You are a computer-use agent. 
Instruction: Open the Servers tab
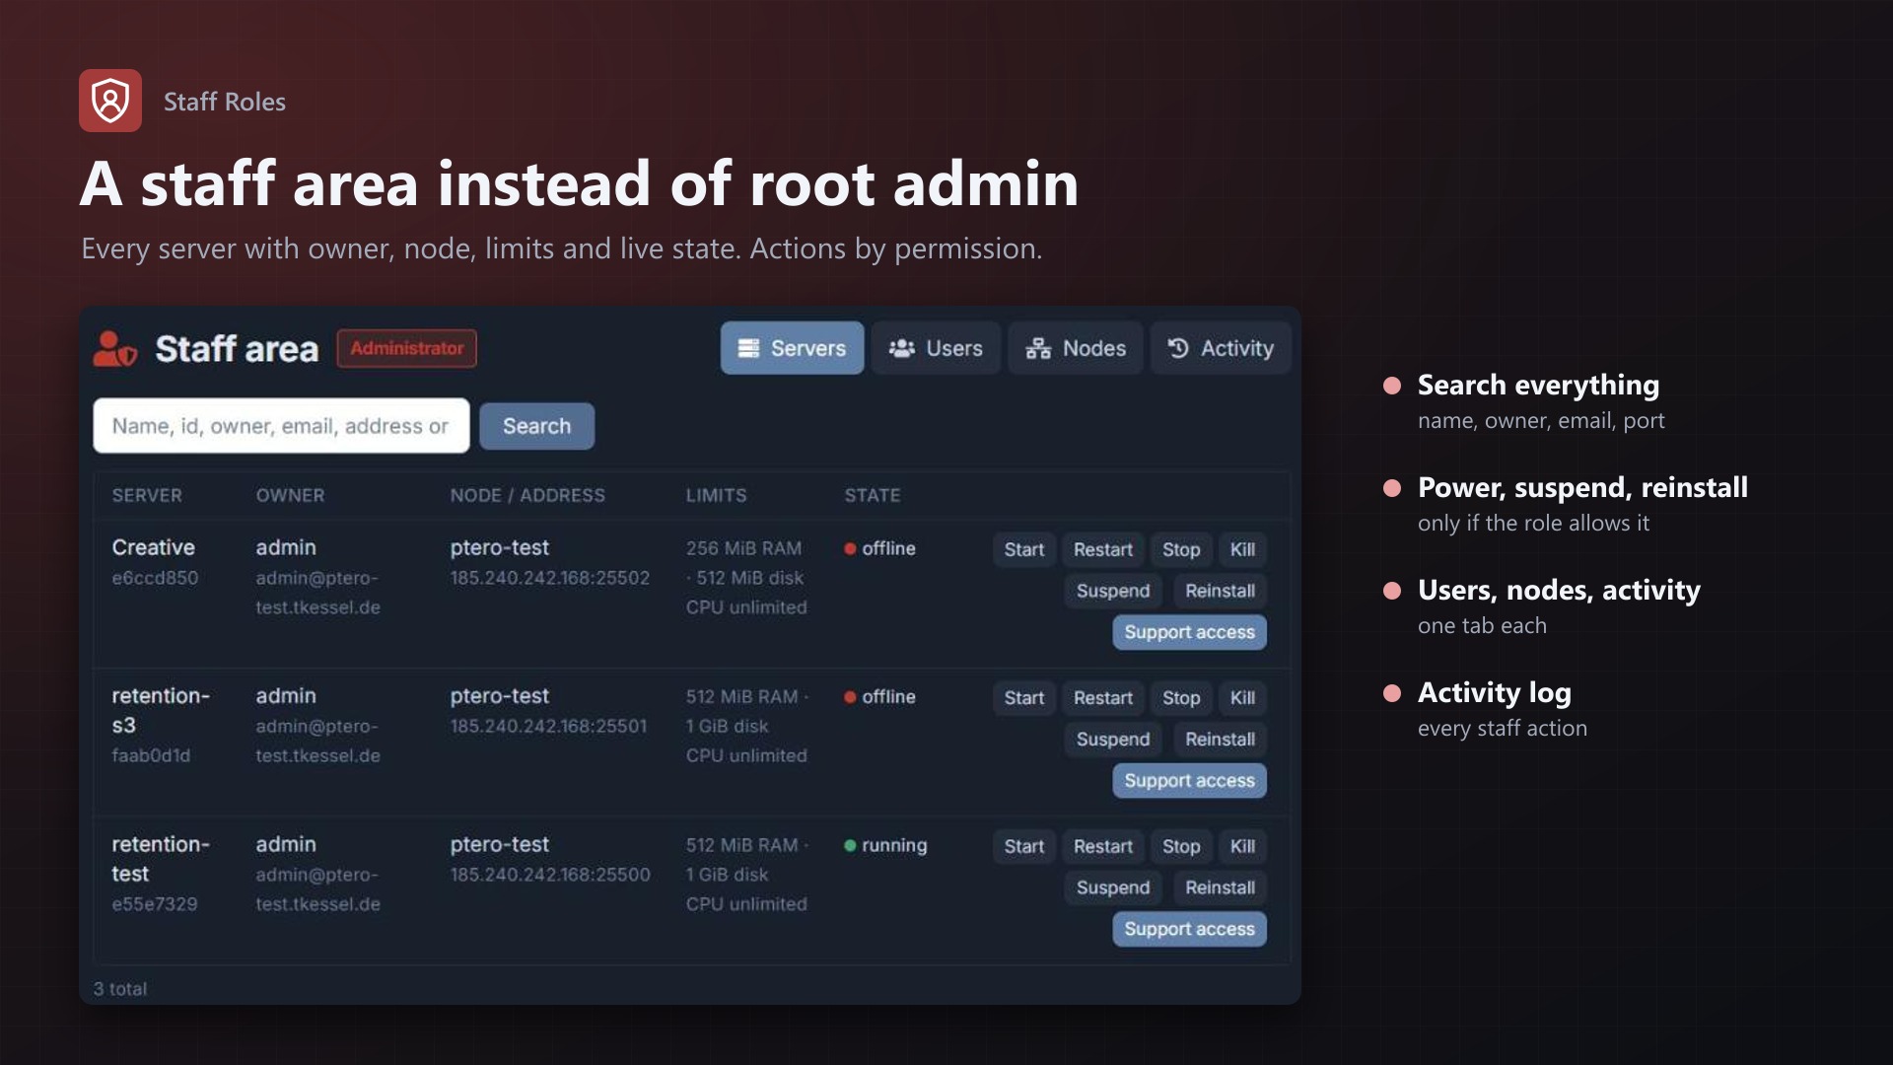pos(793,348)
